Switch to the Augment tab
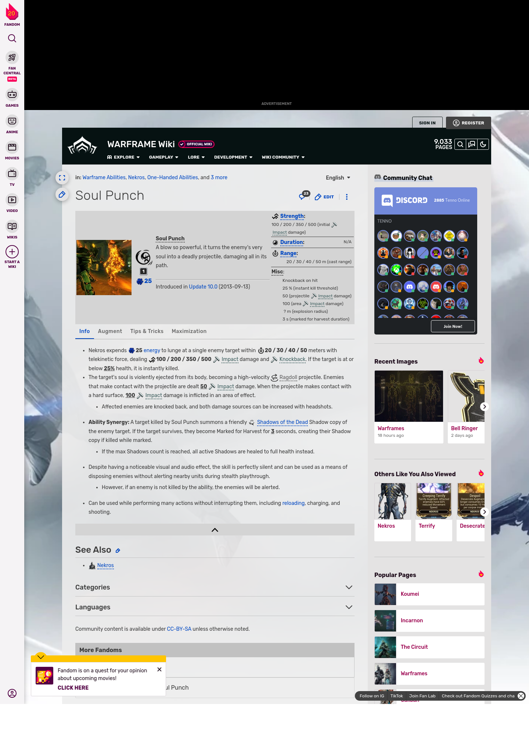Viewport: 529px width, 736px height. click(110, 331)
